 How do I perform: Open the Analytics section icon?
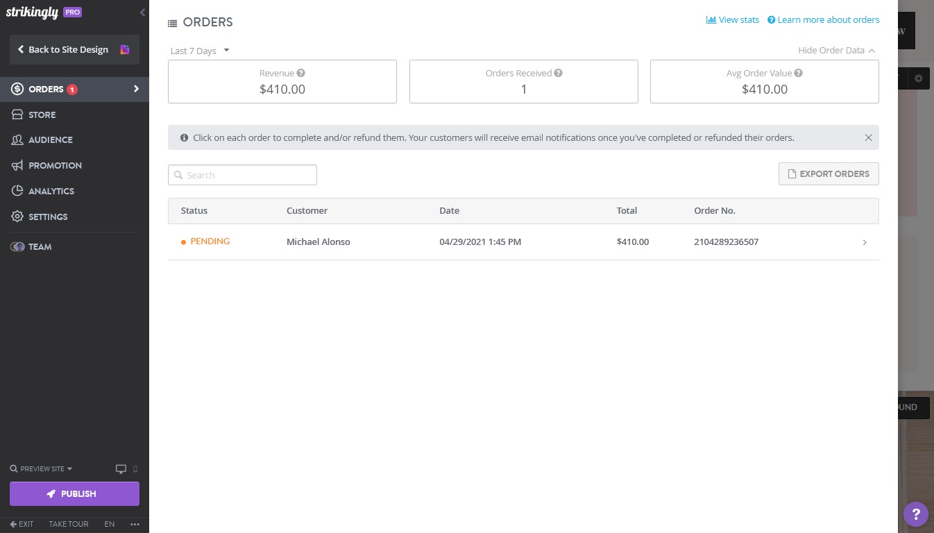[18, 191]
